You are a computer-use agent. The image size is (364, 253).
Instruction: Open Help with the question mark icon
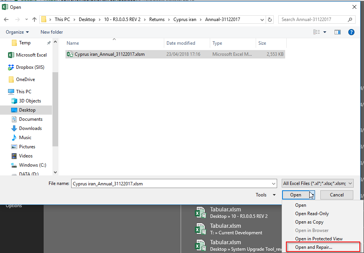[351, 32]
